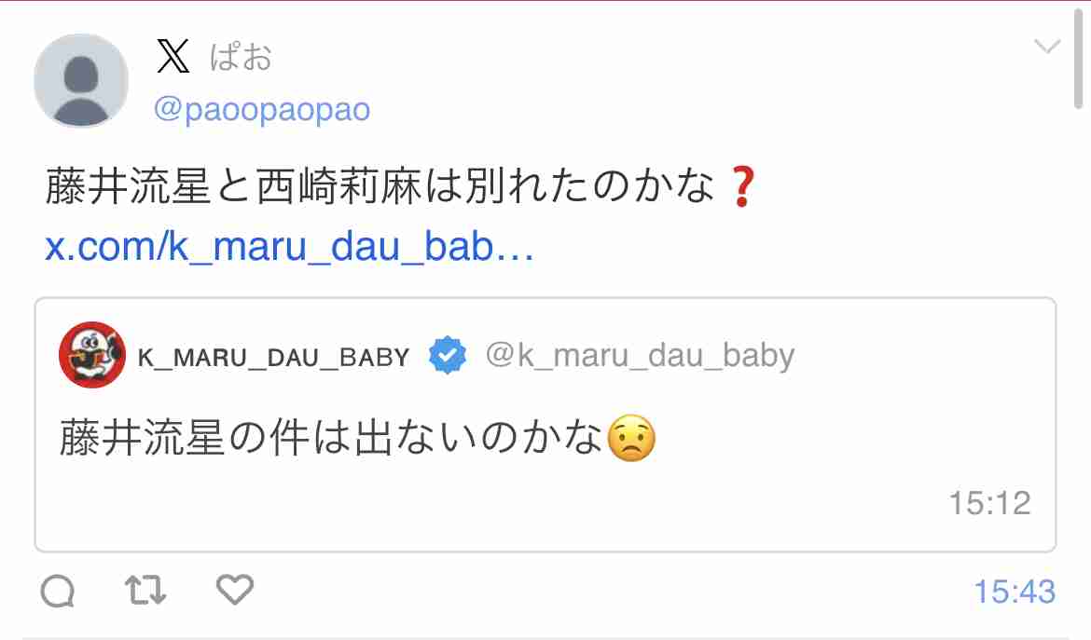Image resolution: width=1091 pixels, height=640 pixels.
Task: Open the quoted text 藤井流星の件は出ないのかな
Action: (330, 439)
